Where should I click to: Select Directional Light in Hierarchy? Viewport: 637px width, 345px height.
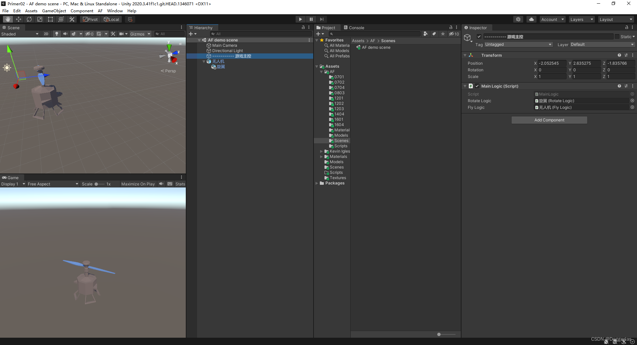click(228, 51)
